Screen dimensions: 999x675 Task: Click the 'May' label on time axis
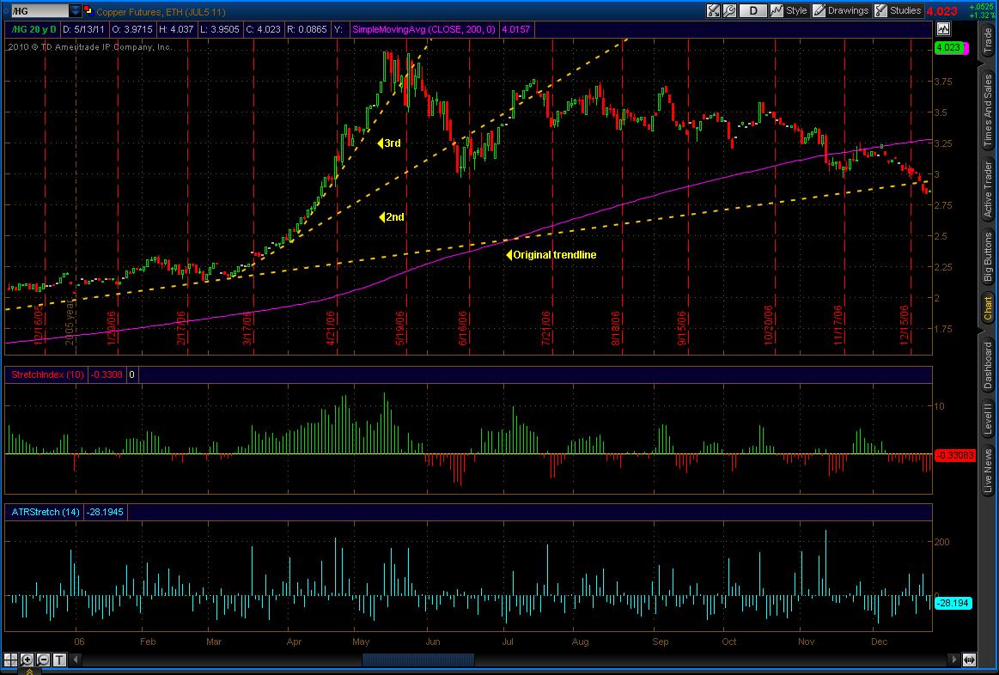pyautogui.click(x=361, y=642)
